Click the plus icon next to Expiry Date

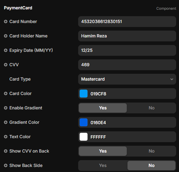[5, 50]
